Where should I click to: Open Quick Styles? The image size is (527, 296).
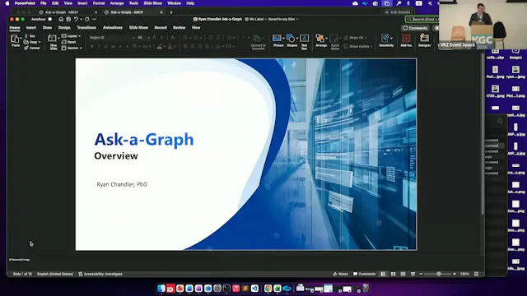click(x=335, y=42)
